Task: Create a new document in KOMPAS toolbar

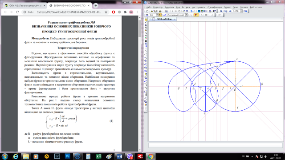Action: coord(147,11)
